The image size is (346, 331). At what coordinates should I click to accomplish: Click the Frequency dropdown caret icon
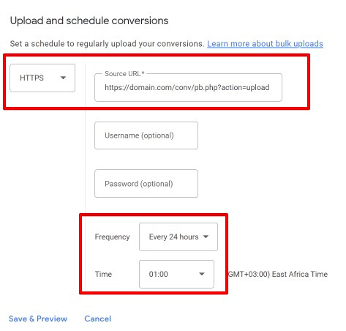point(206,237)
